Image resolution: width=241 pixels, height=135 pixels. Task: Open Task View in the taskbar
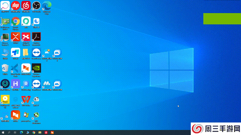coord(15,132)
